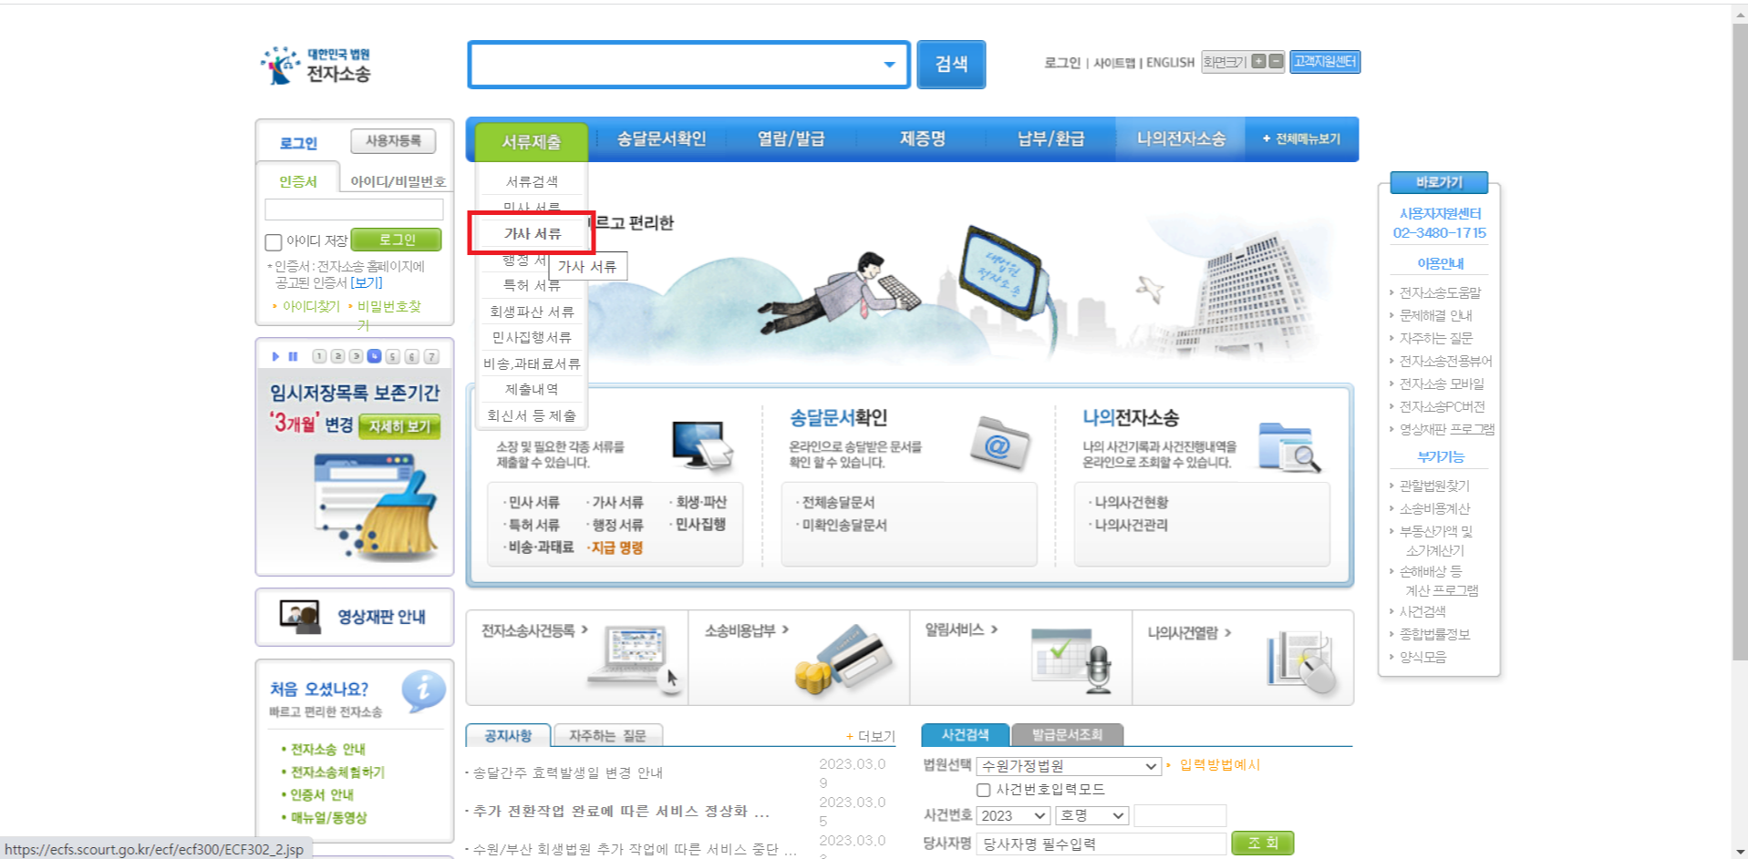
Task: Show banner slide 6
Action: (412, 357)
